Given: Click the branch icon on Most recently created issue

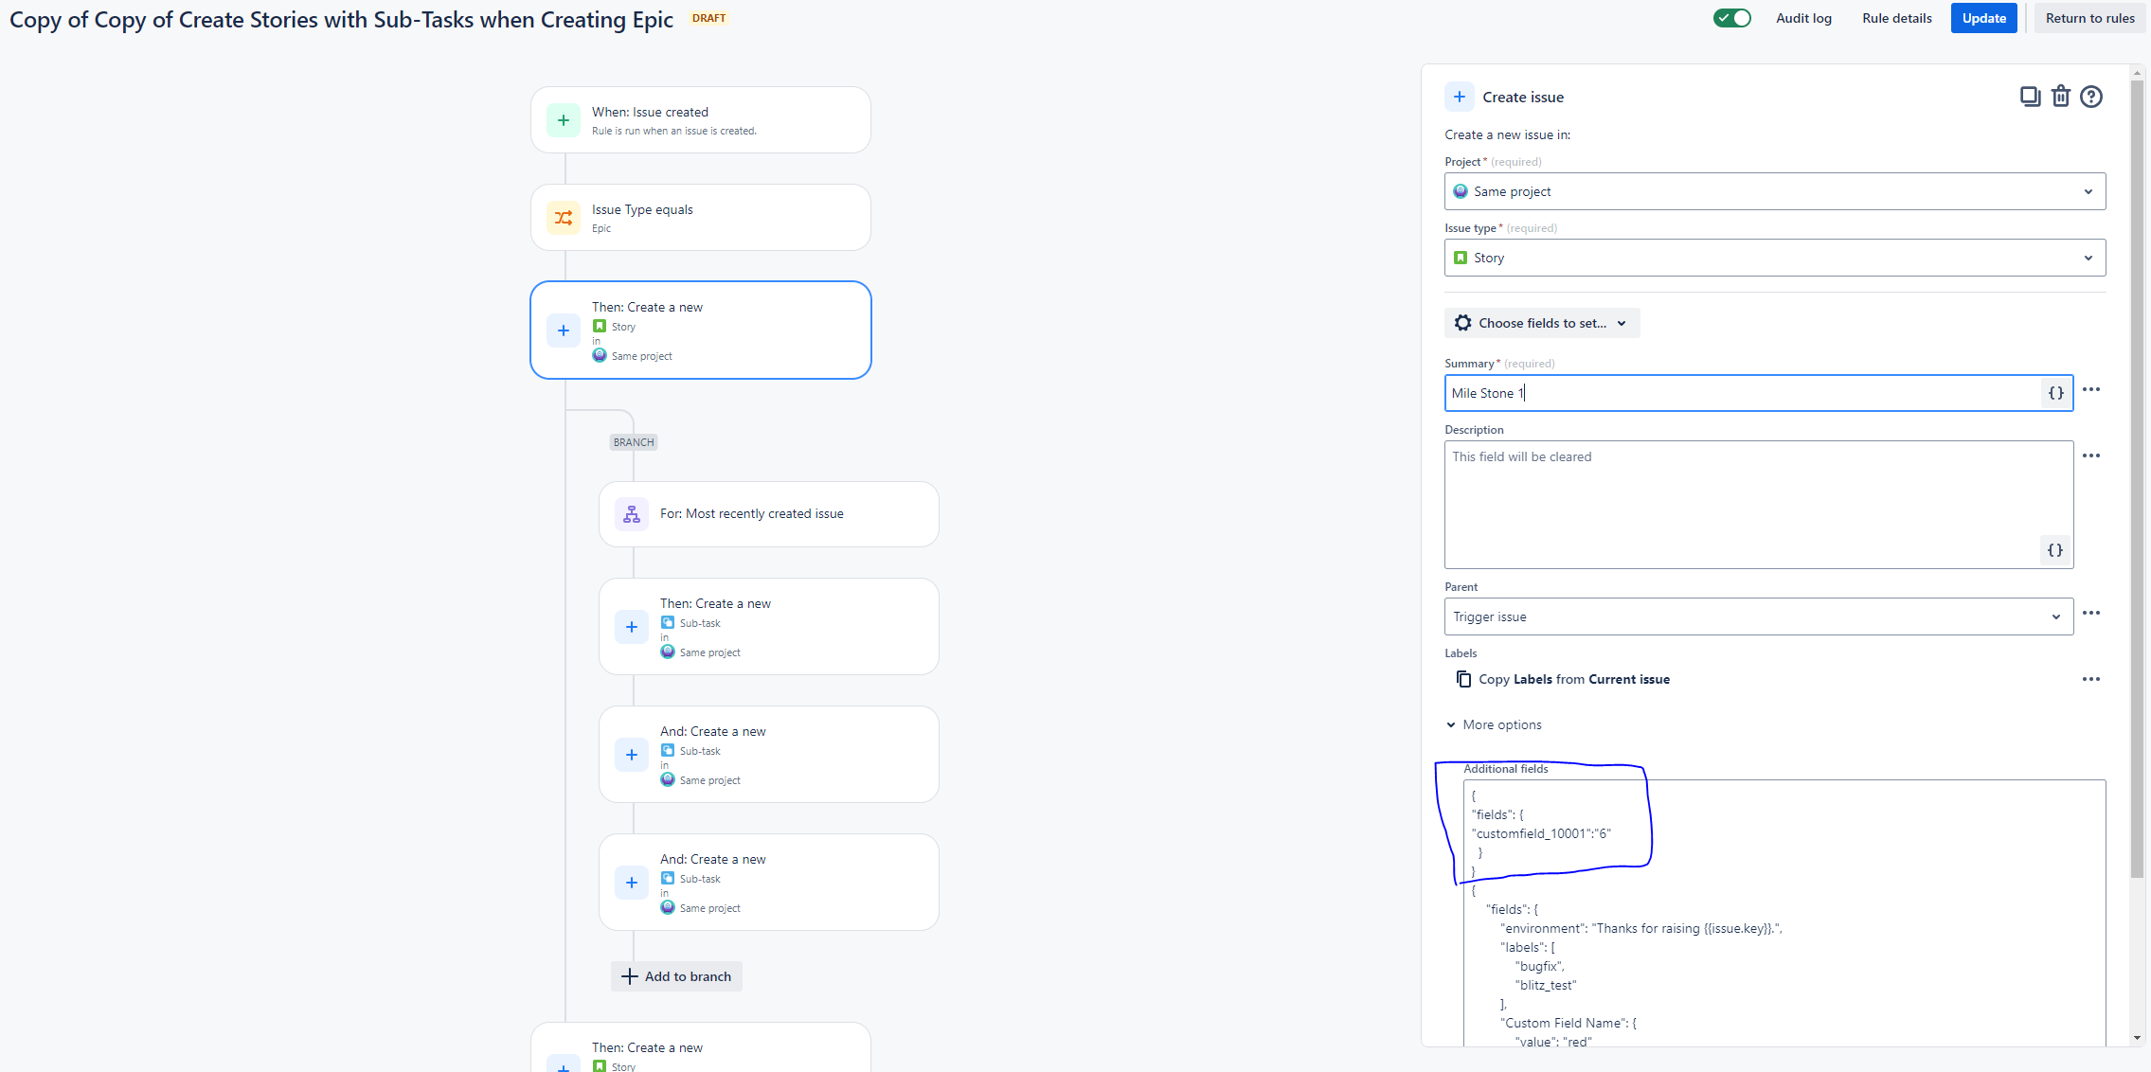Looking at the screenshot, I should [631, 513].
